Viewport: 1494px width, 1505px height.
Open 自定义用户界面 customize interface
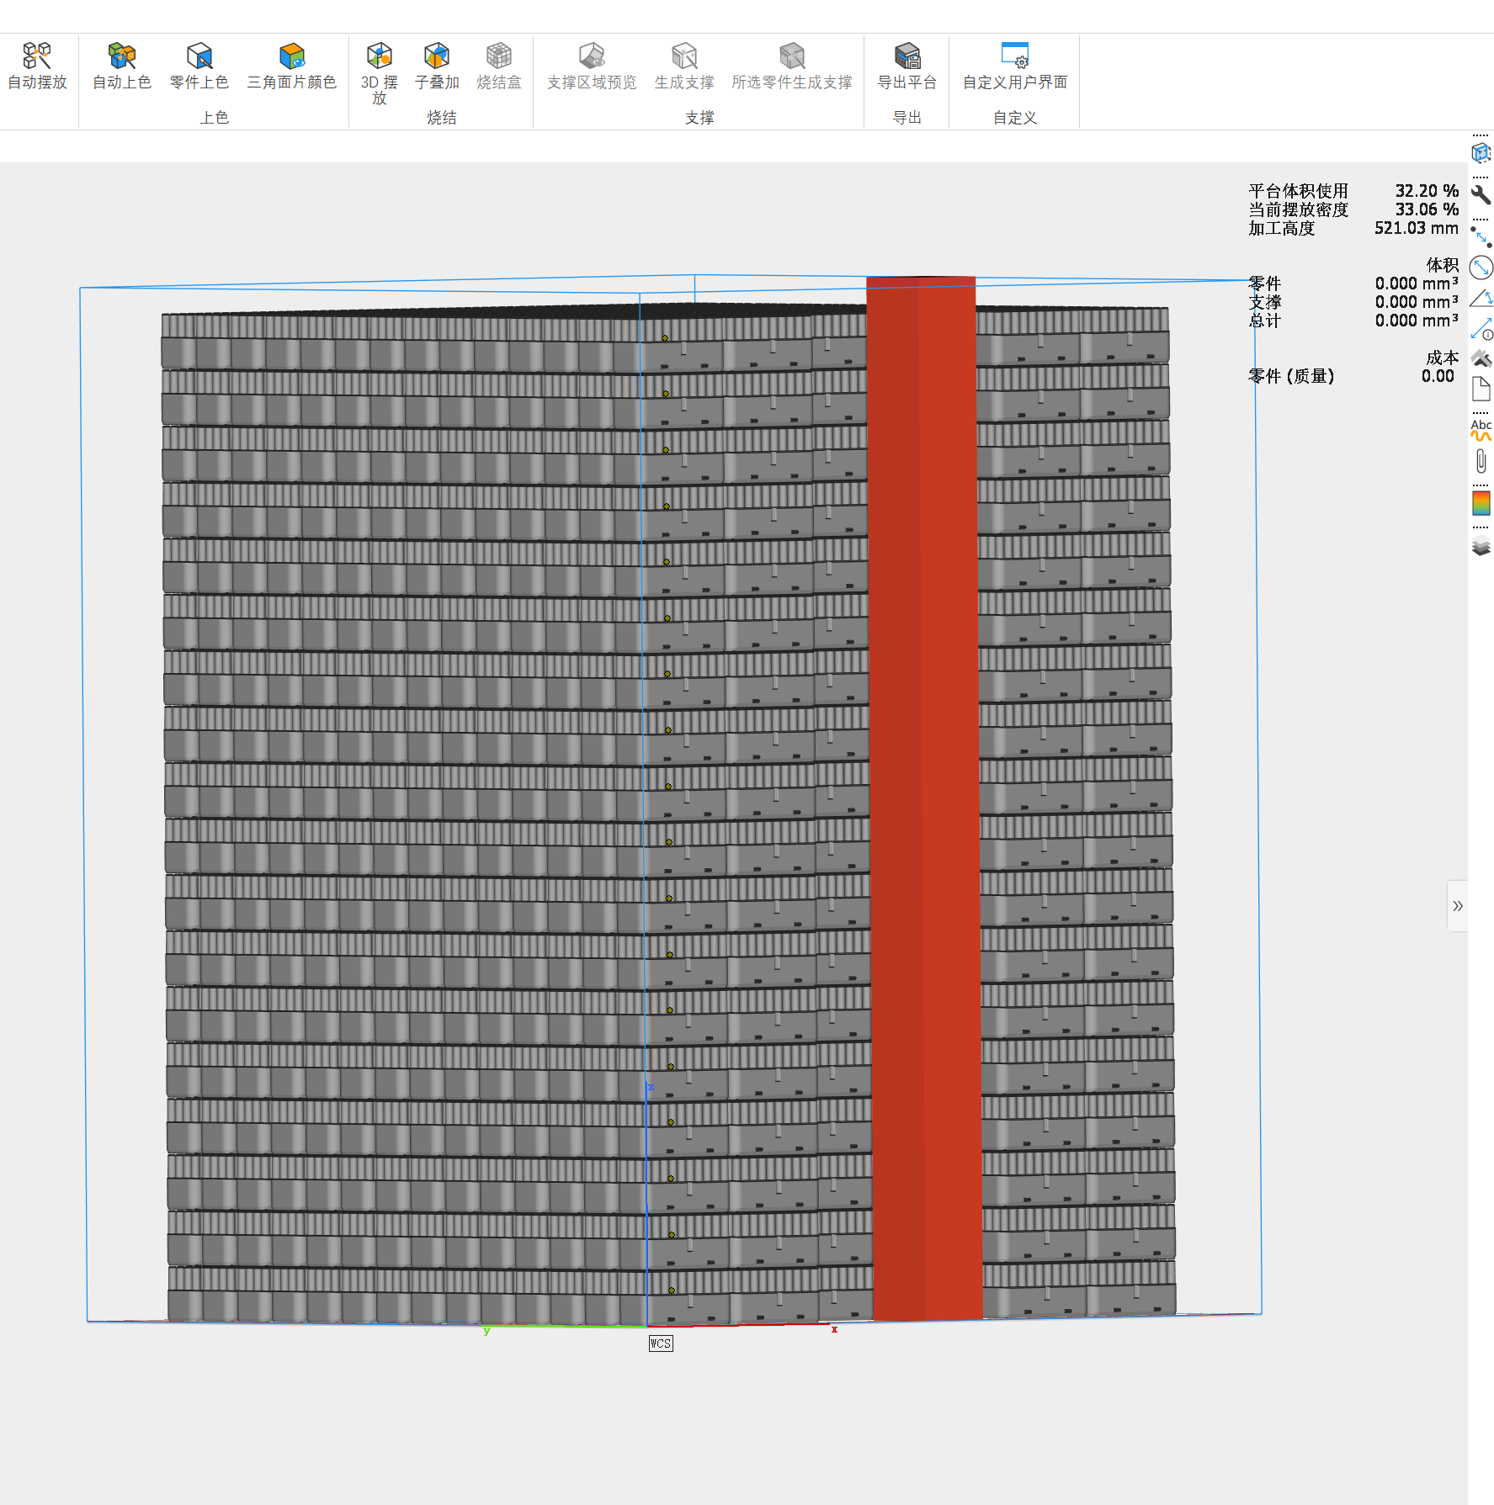tap(1015, 66)
